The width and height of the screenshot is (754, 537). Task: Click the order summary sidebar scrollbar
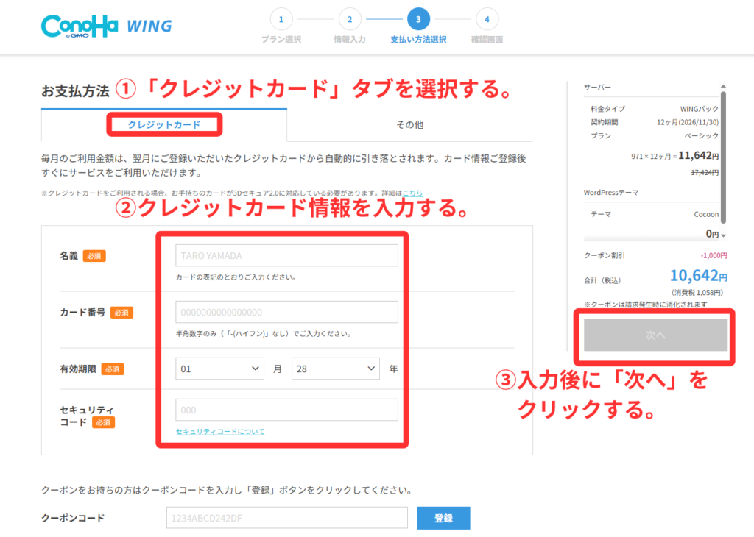[723, 156]
